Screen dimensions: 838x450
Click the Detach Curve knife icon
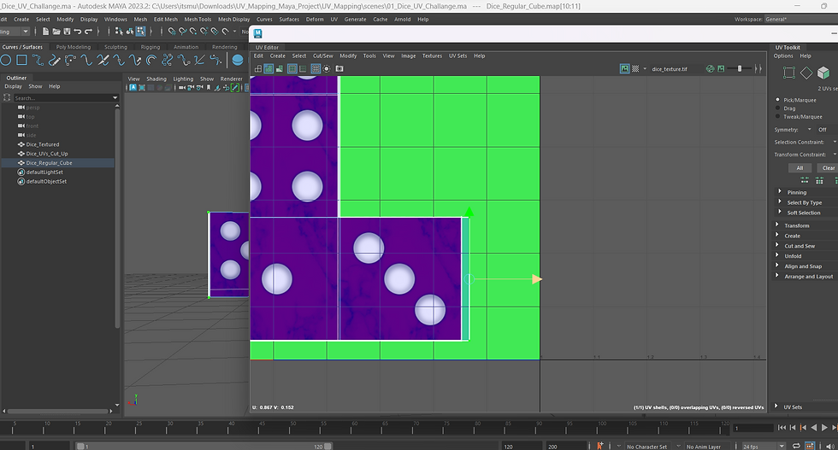coord(103,60)
